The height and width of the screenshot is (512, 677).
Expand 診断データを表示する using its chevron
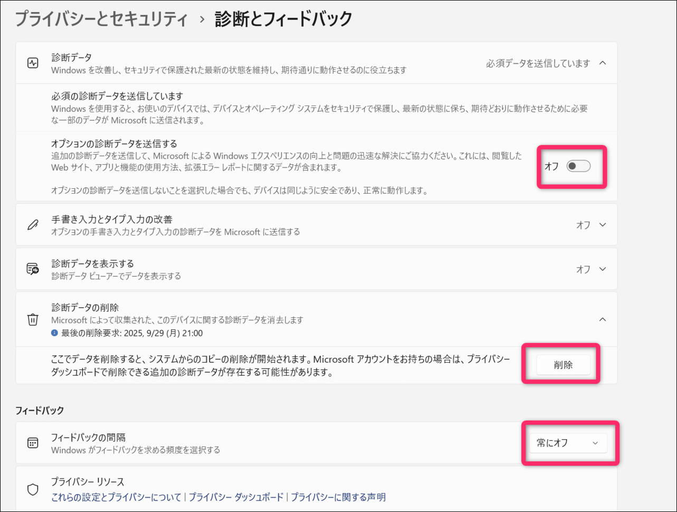tap(603, 269)
